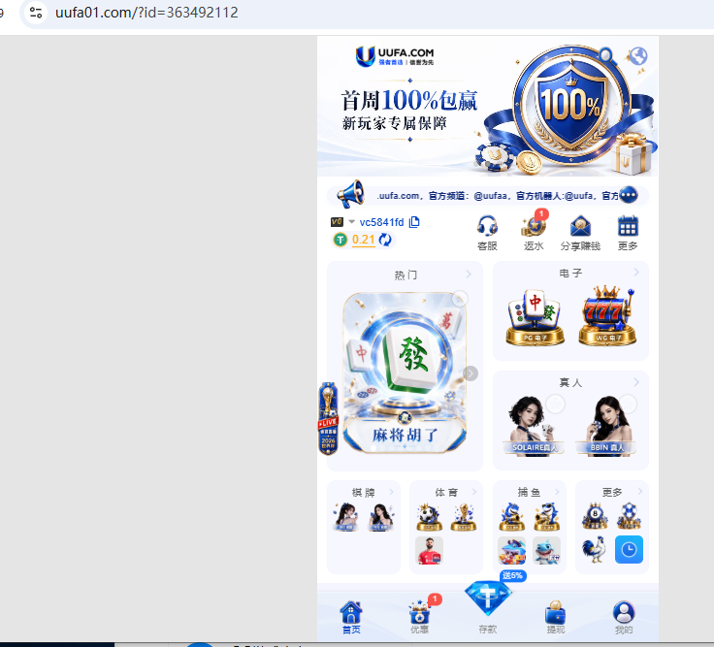Open the rooster cockfighting icon

click(x=595, y=550)
